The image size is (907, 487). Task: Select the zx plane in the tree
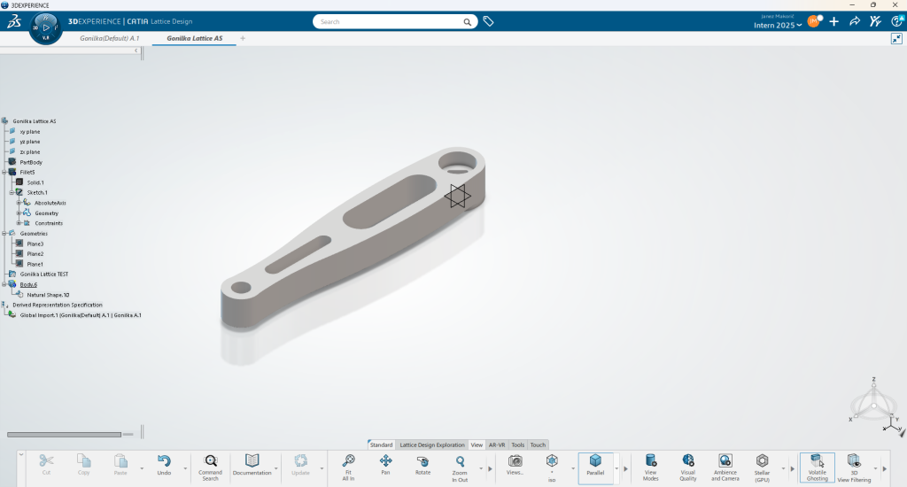click(x=29, y=152)
